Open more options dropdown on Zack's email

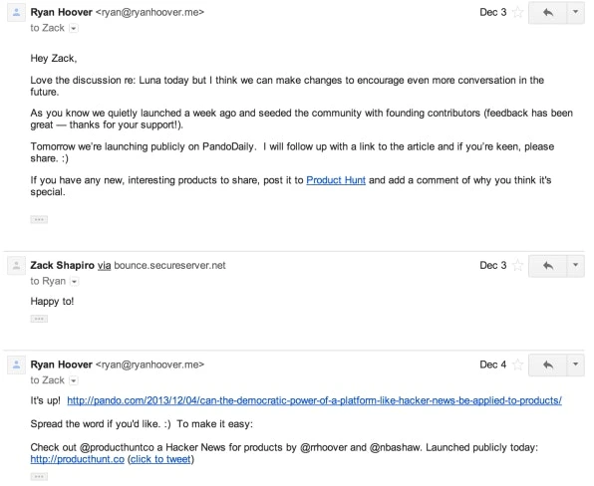[575, 266]
